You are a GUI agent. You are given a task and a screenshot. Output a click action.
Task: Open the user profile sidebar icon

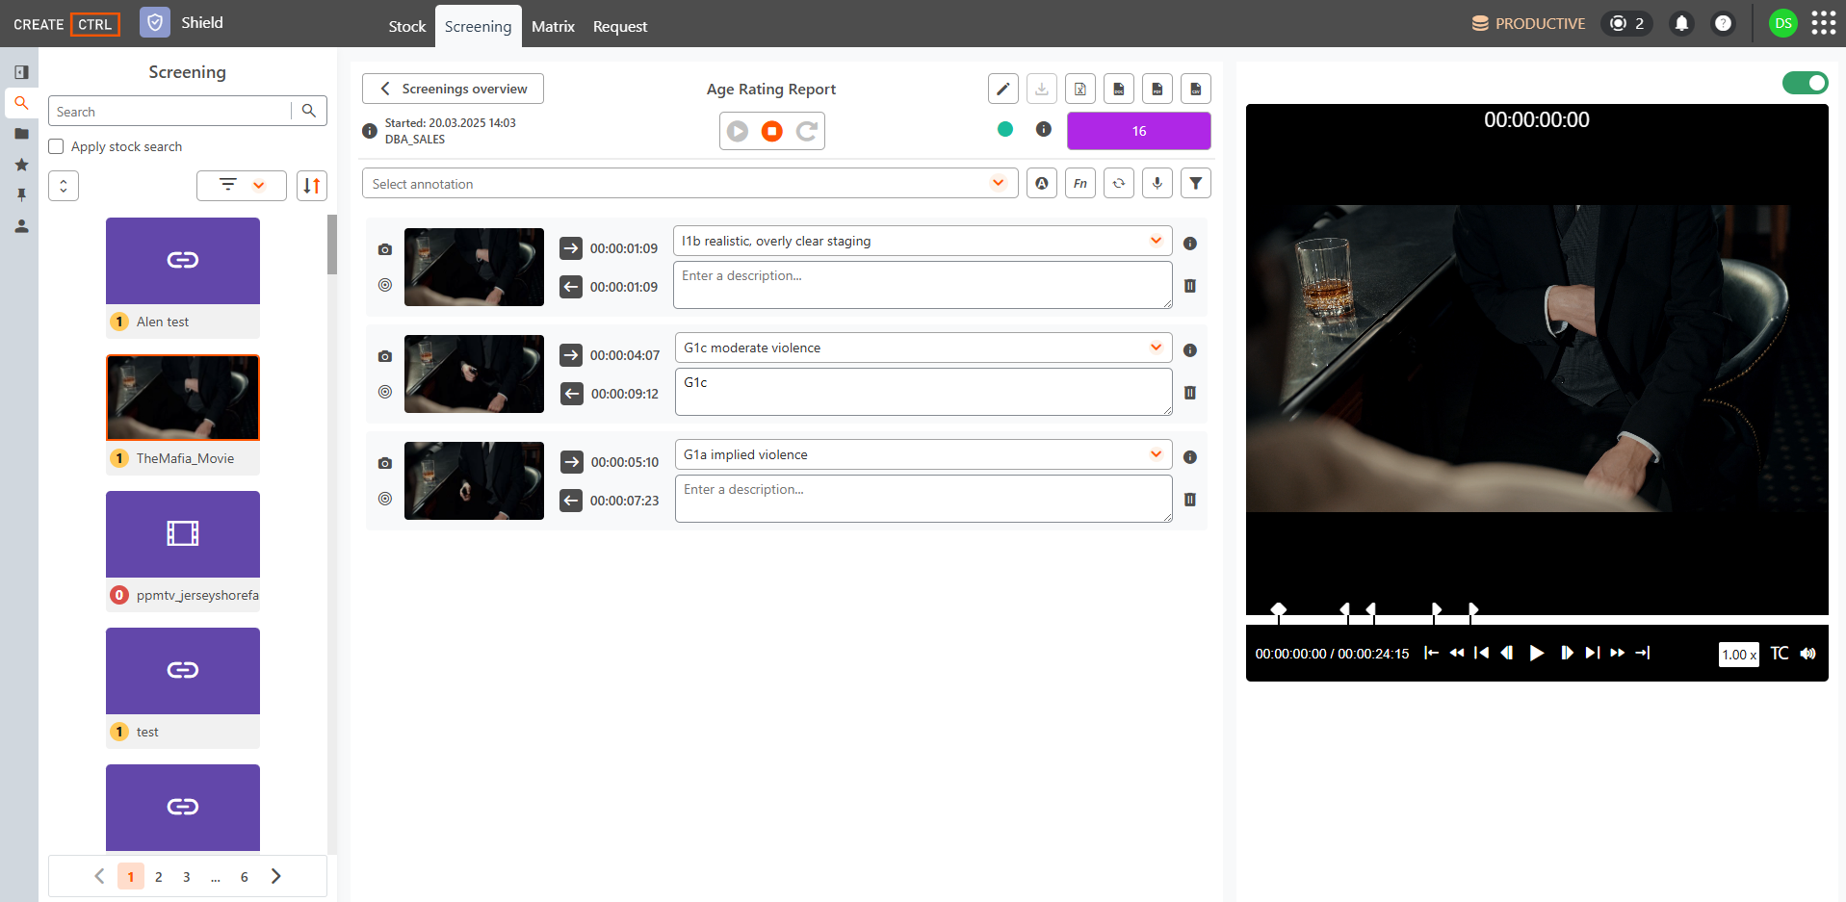point(21,226)
